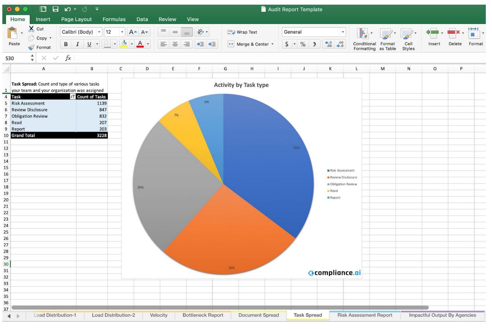Click the Cut scissors icon
Screen dimensions: 492x329
[x=31, y=29]
